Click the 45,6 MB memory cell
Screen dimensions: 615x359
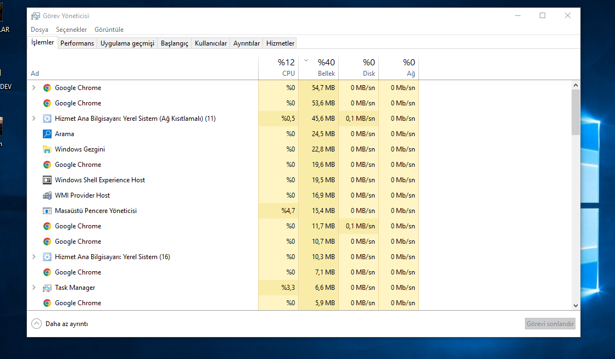(318, 119)
